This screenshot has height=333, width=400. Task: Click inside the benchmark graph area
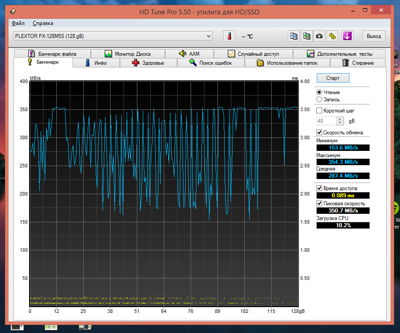click(x=164, y=194)
